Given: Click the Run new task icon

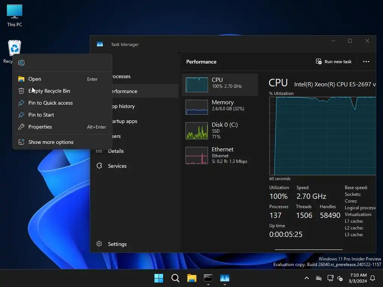Looking at the screenshot, I should [319, 62].
